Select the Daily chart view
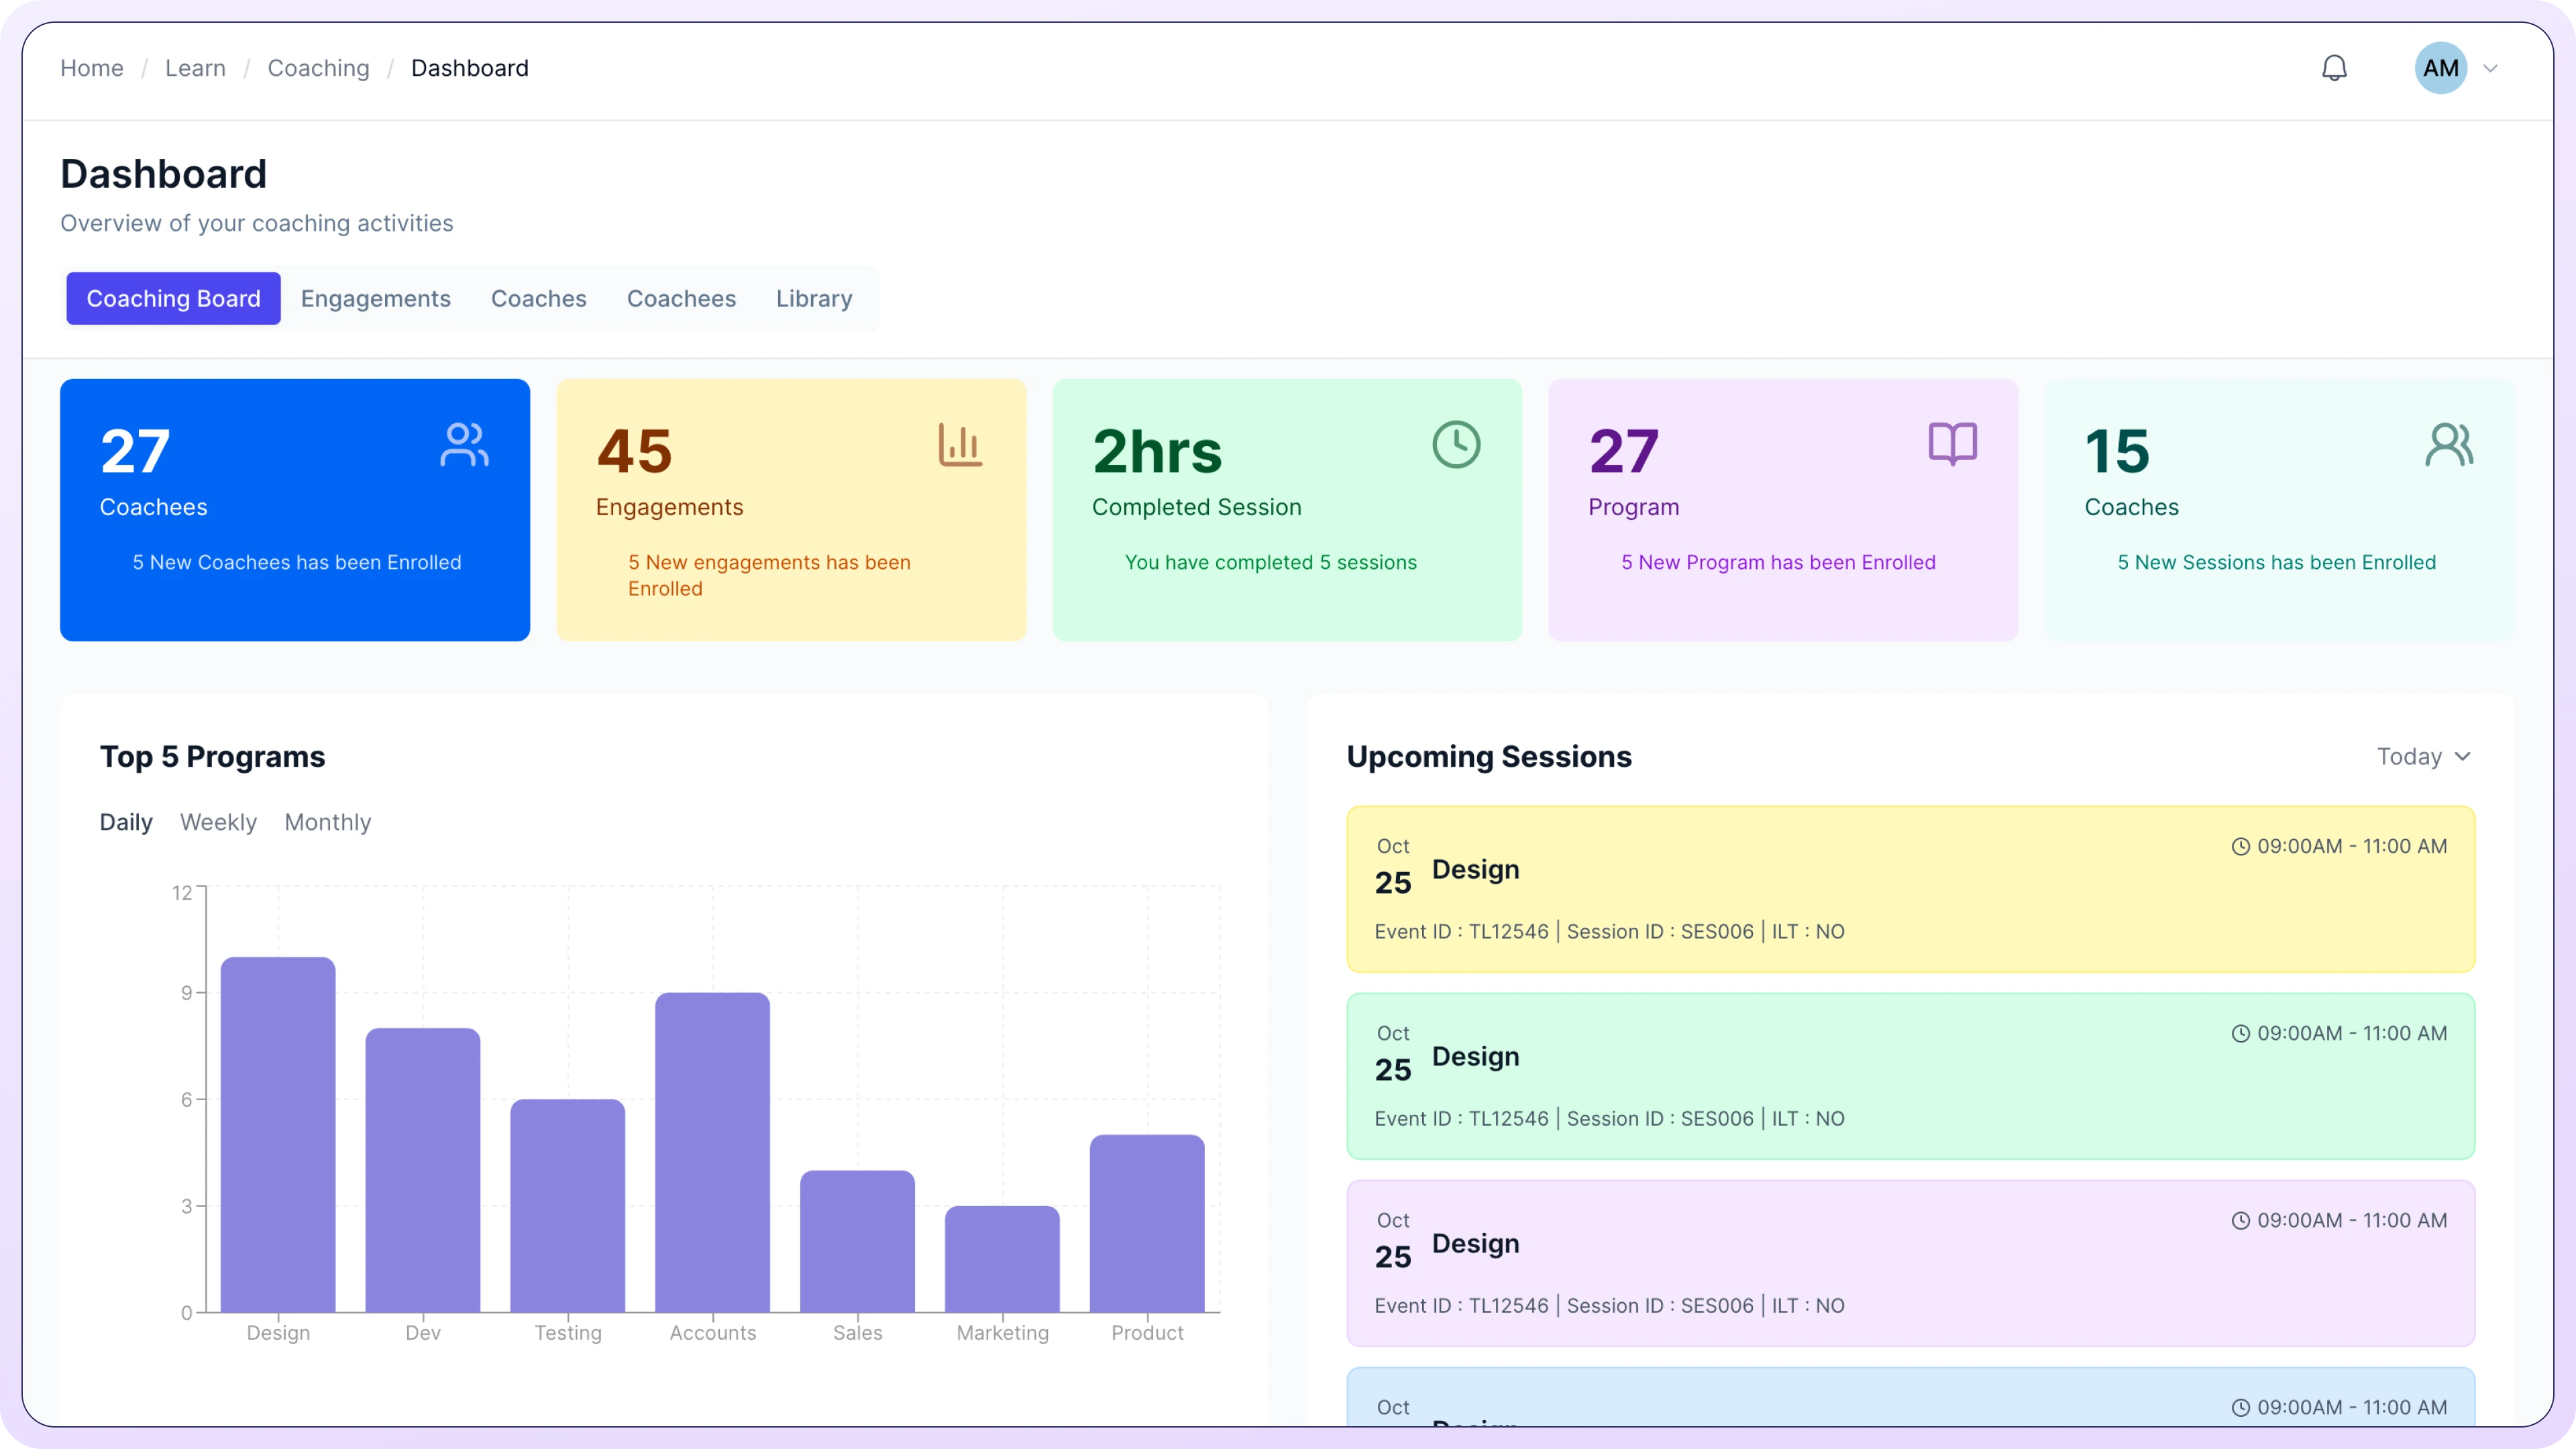Image resolution: width=2576 pixels, height=1449 pixels. pos(126,822)
